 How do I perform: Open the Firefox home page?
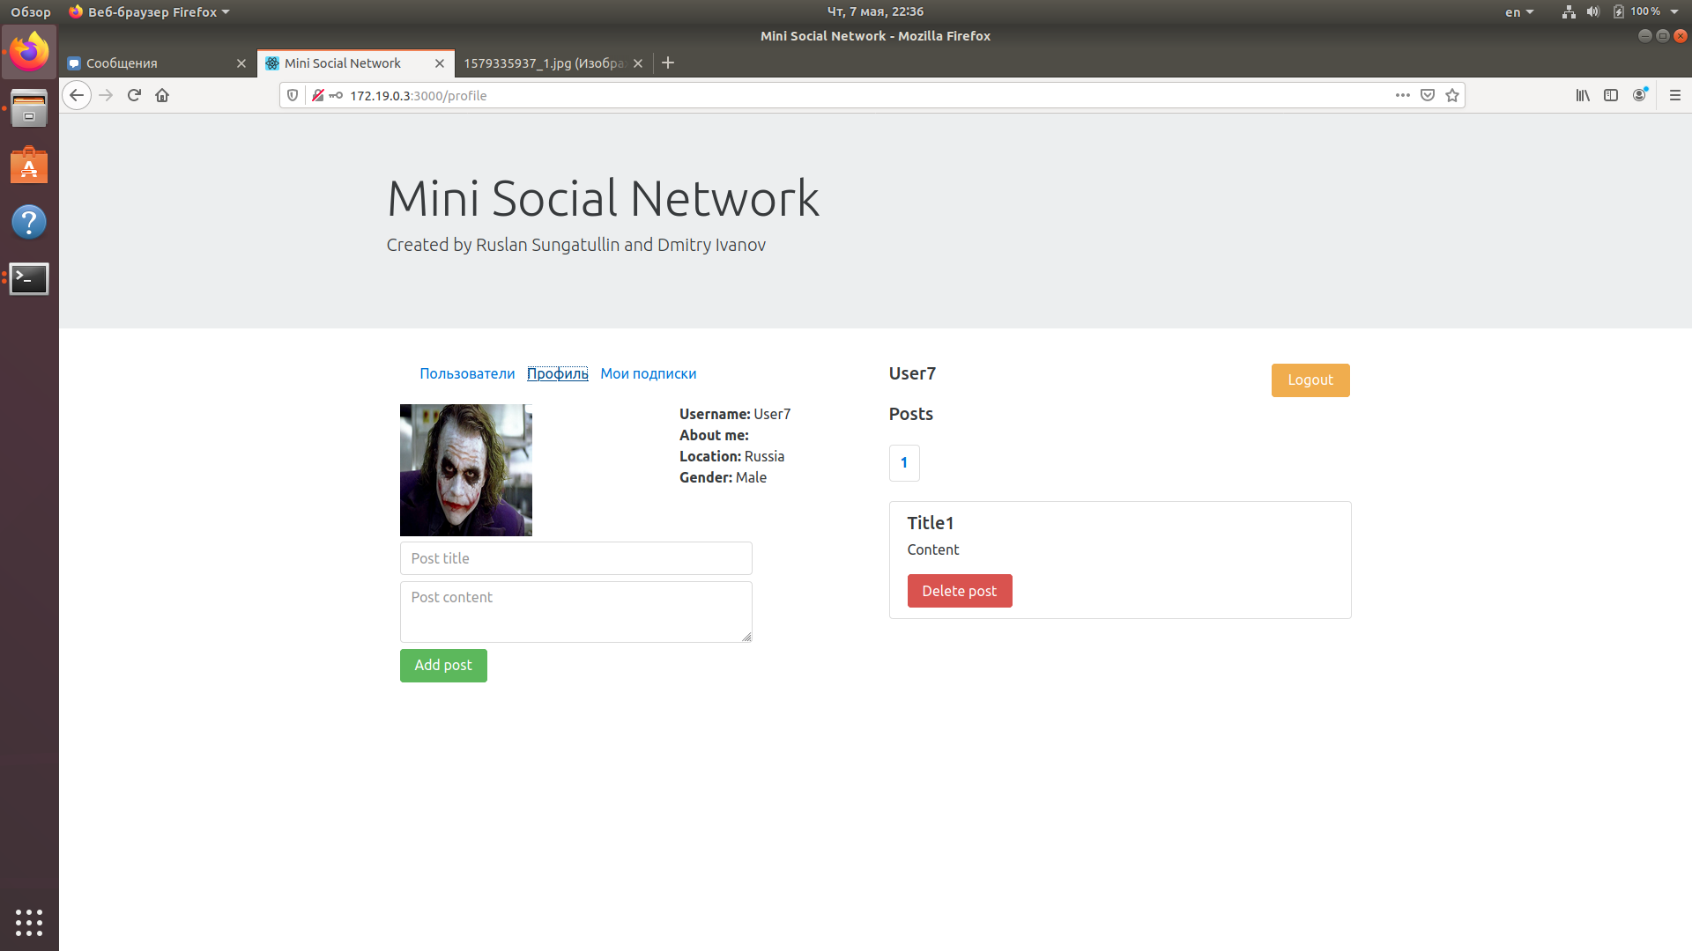[162, 95]
